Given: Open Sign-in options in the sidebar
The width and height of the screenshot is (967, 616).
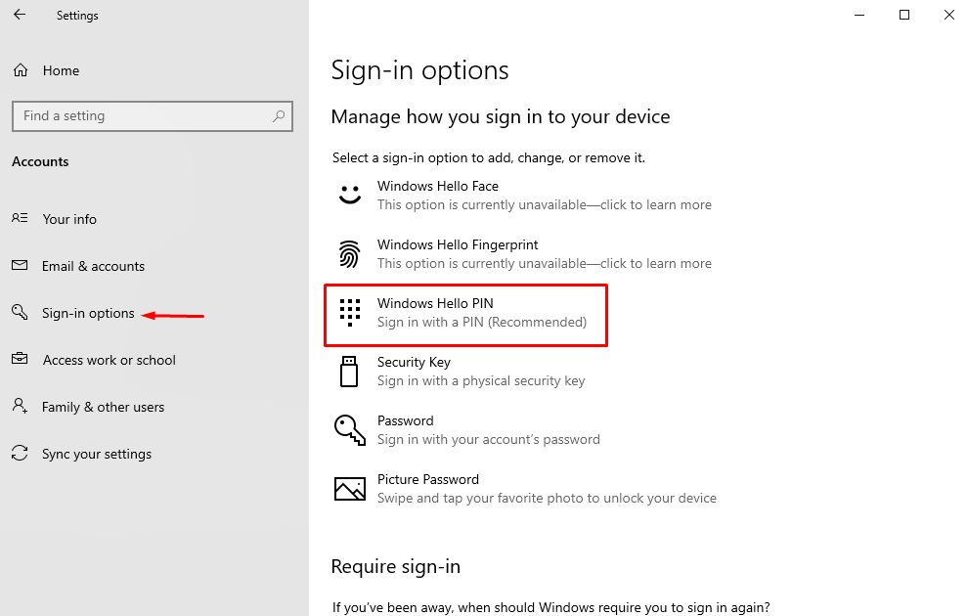Looking at the screenshot, I should click(88, 312).
